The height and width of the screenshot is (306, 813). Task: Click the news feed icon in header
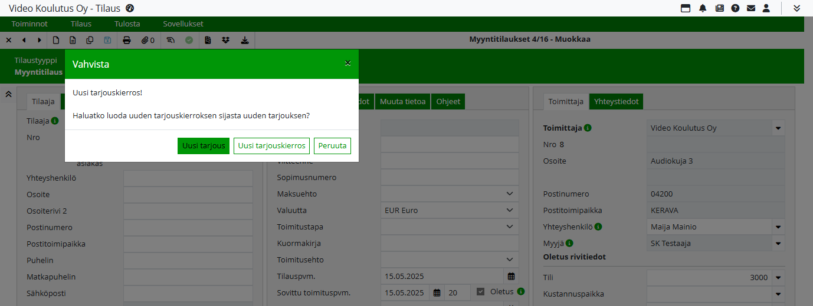(719, 8)
